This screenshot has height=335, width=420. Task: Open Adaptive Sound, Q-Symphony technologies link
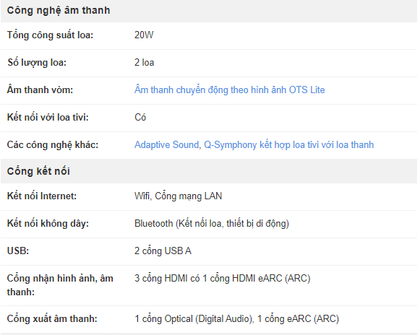coord(254,144)
